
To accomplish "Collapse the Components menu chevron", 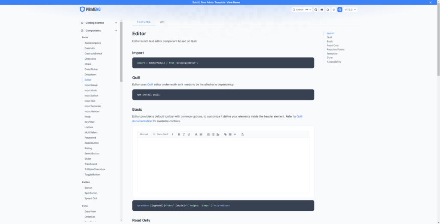I will (116, 30).
